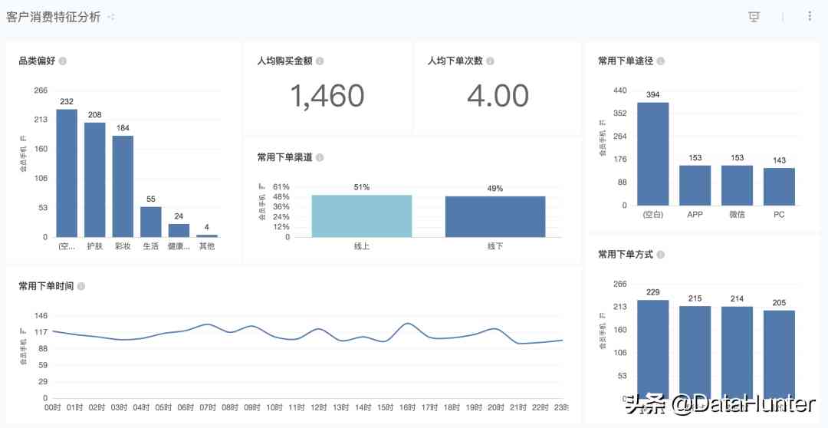Click info icon next to 人均购买金额
The width and height of the screenshot is (828, 428).
pyautogui.click(x=320, y=61)
